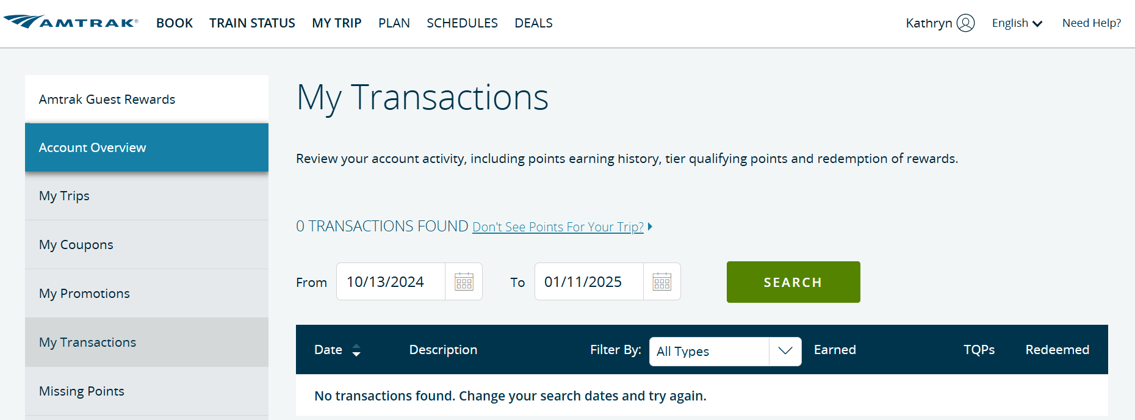This screenshot has height=420, width=1135.
Task: Sort transactions by the Date column arrows
Action: tap(356, 350)
